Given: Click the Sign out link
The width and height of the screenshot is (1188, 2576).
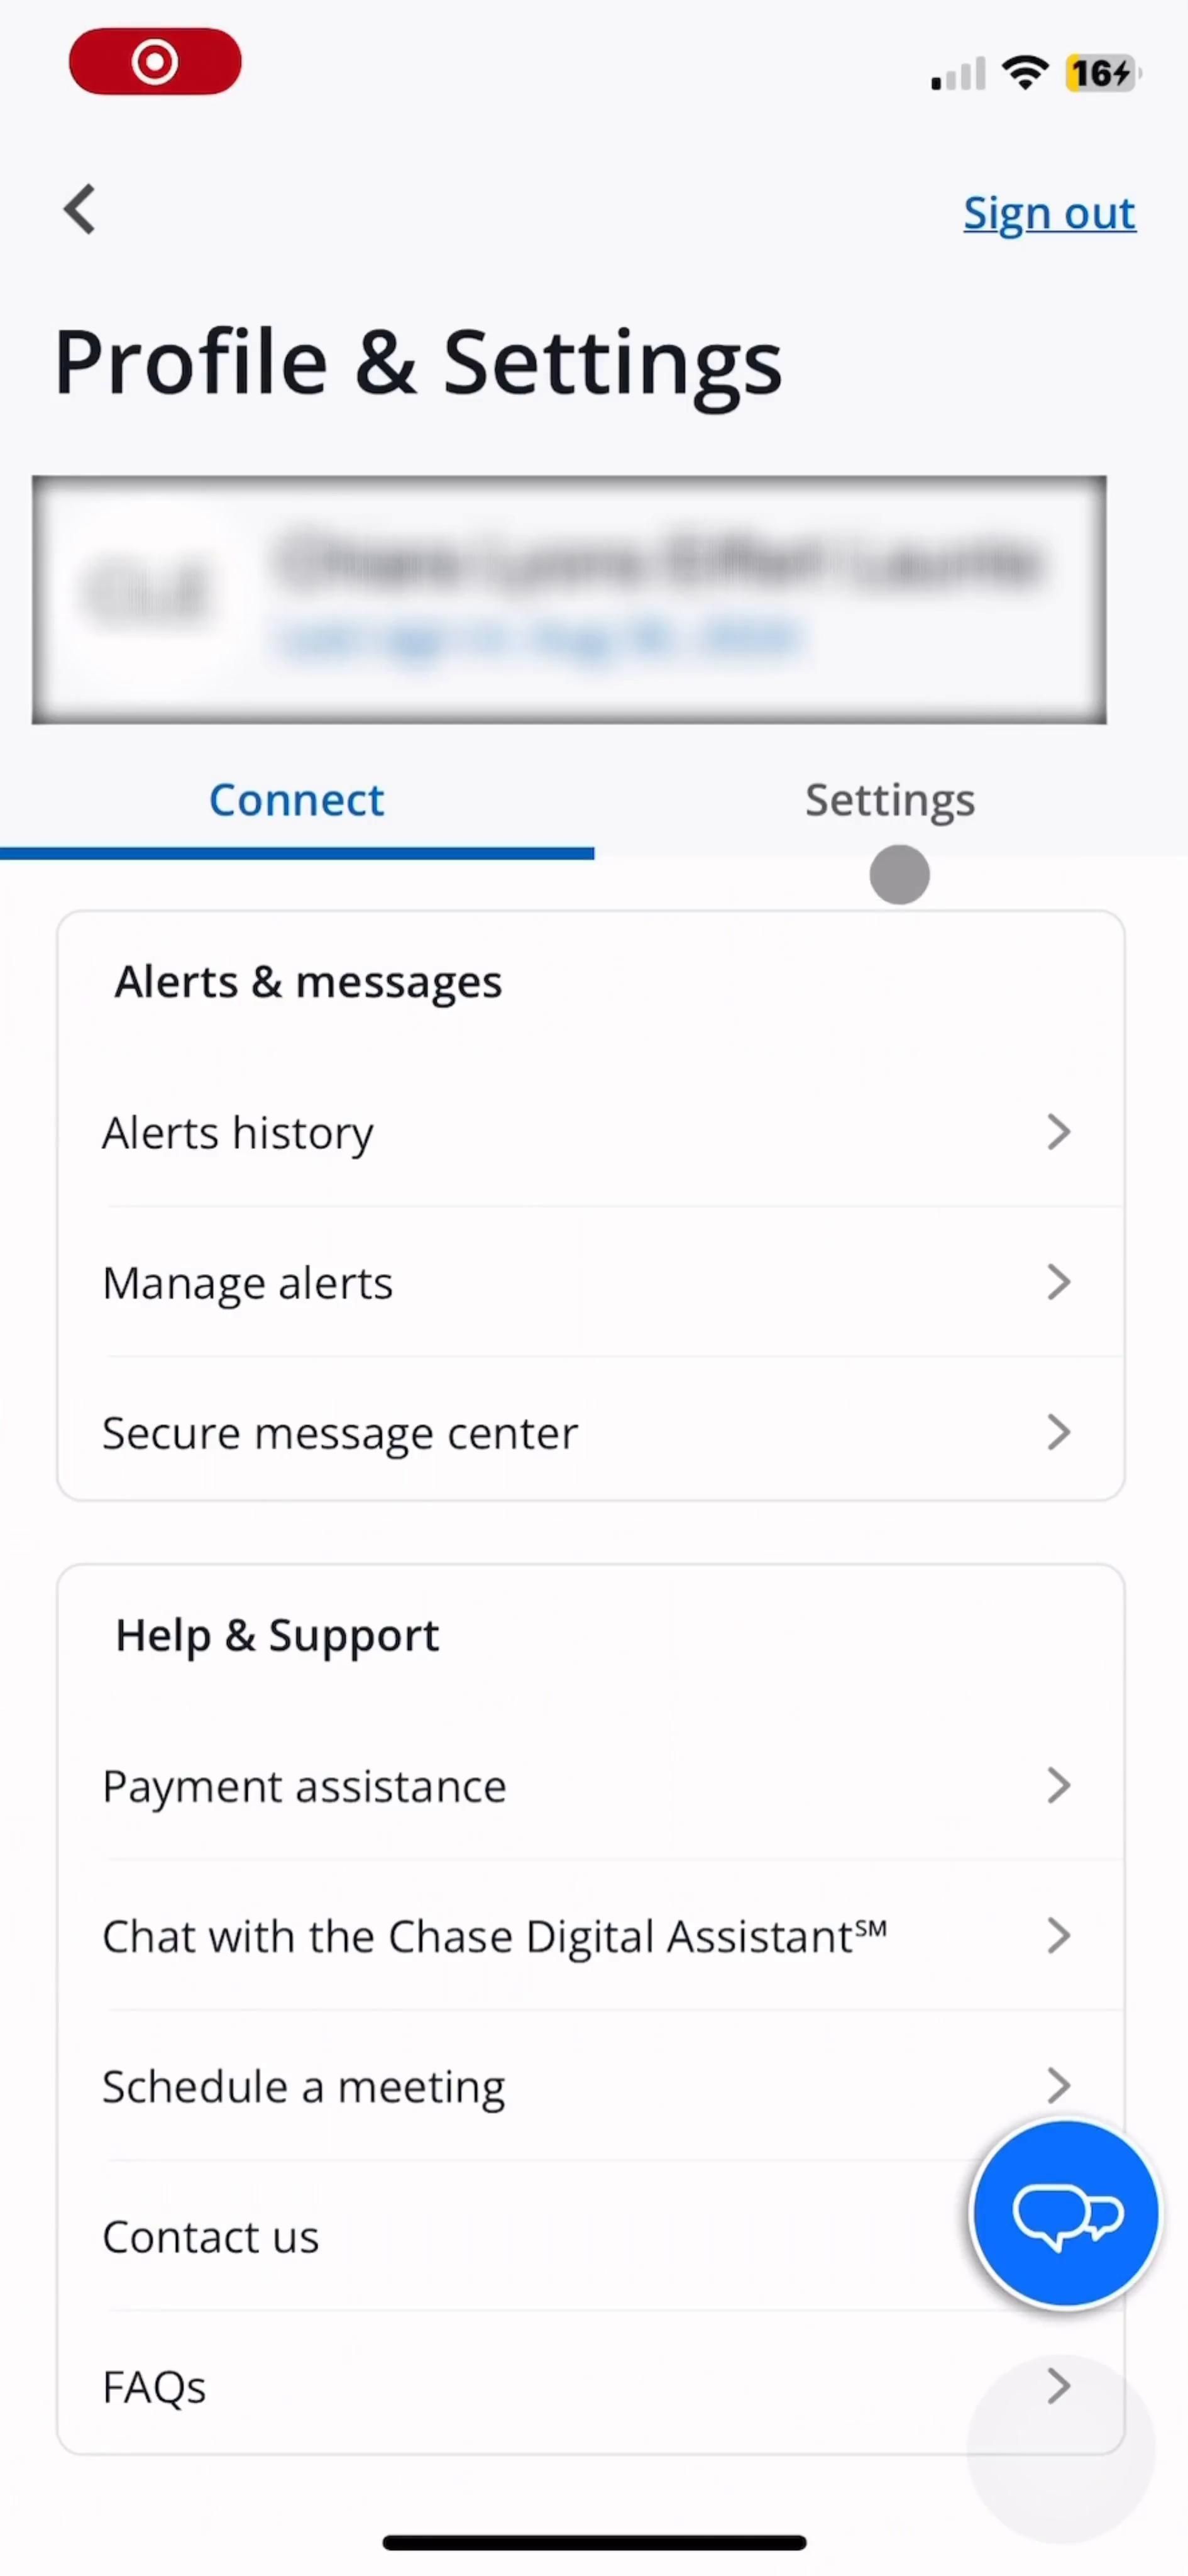Looking at the screenshot, I should pos(1049,213).
